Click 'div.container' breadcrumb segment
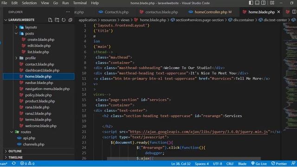297x167 pixels. tap(243, 20)
